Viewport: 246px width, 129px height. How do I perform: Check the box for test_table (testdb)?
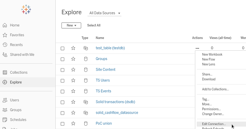click(x=62, y=48)
